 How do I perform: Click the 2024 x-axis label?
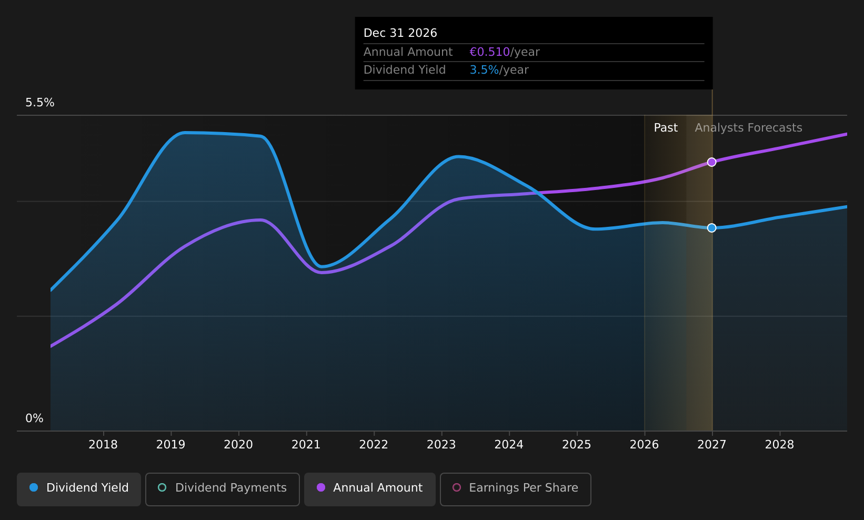(509, 445)
